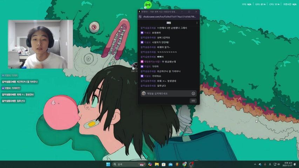Launch Microsoft Store from the taskbar
The image size is (299, 168).
pyautogui.click(x=163, y=164)
